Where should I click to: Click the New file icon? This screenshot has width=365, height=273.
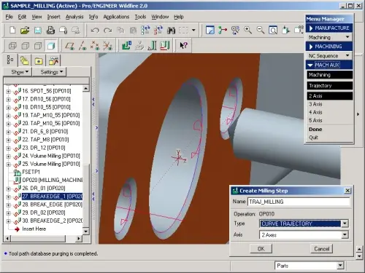pos(12,31)
